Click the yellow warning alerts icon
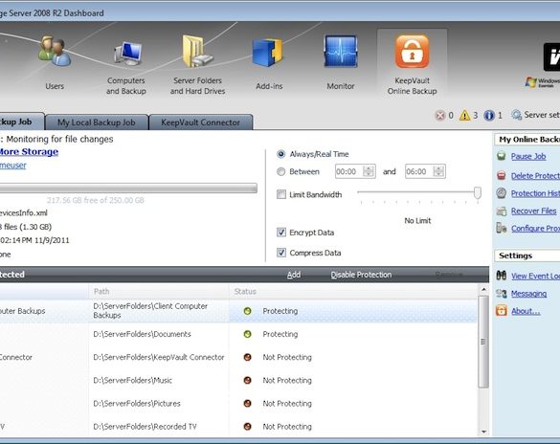560x444 pixels. point(464,115)
